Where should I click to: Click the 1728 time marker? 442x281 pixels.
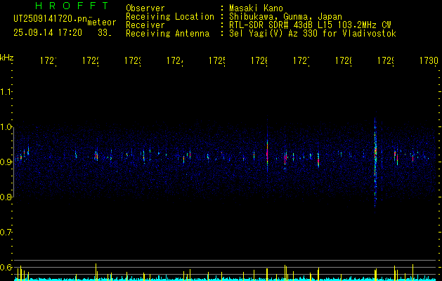(x=344, y=60)
